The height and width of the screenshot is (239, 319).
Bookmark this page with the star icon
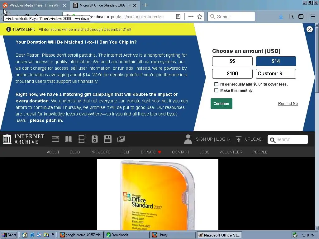[200, 17]
